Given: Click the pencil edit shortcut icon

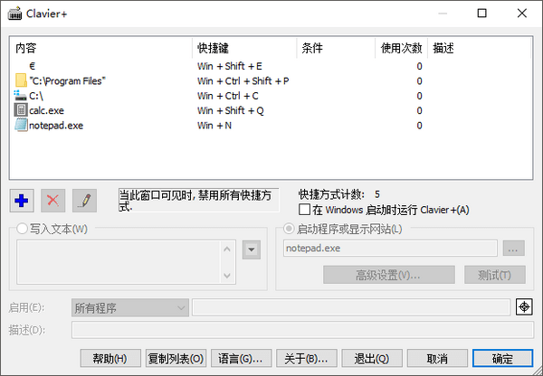Looking at the screenshot, I should (84, 199).
